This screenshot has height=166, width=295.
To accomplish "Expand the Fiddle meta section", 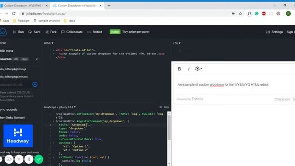I will click(6, 51).
